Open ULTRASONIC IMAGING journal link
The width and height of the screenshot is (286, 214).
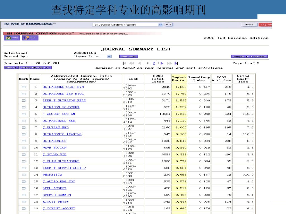pyautogui.click(x=62, y=134)
